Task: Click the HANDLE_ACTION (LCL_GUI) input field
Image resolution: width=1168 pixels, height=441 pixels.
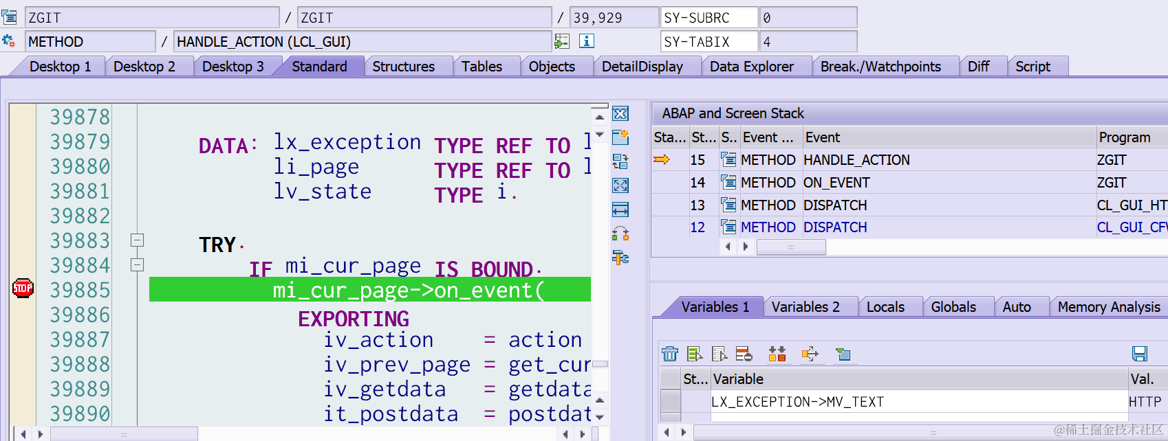Action: [363, 41]
